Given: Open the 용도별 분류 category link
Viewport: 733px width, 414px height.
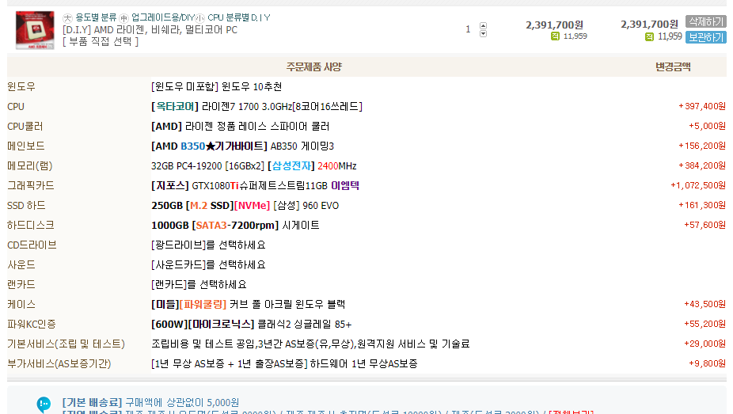Looking at the screenshot, I should (96, 17).
